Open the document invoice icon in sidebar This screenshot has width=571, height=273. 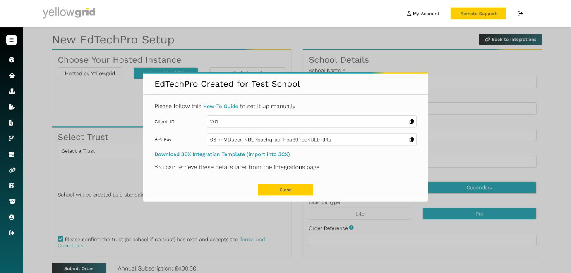pyautogui.click(x=12, y=123)
